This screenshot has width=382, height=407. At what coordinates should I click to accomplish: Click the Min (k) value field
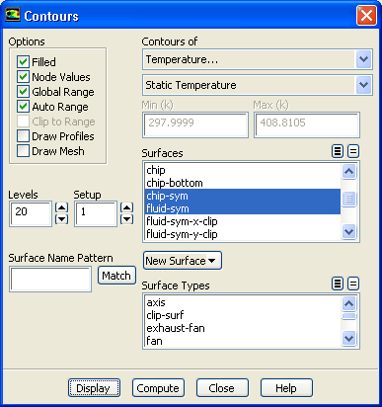point(195,124)
